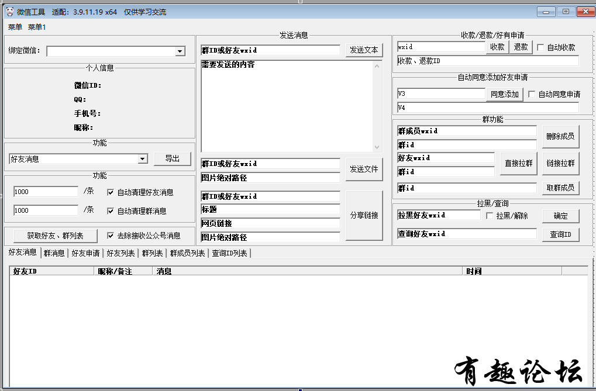
Task: Click the panda app icon in the title bar
Action: point(10,12)
